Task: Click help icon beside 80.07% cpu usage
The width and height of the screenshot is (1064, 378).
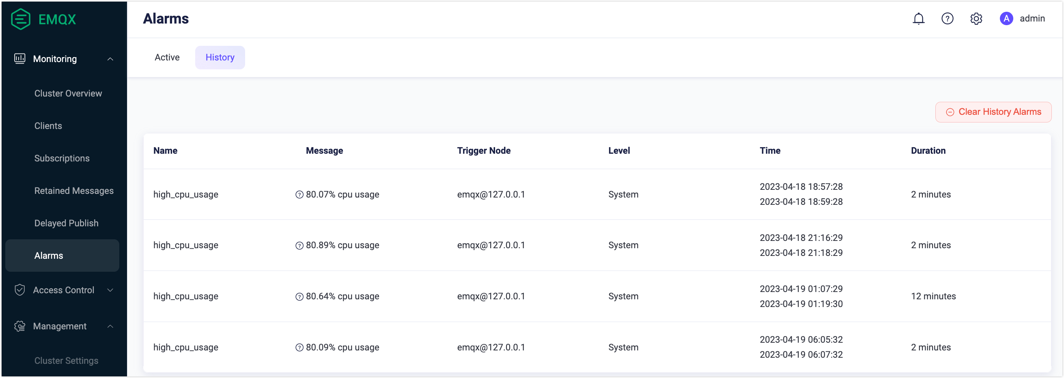Action: [299, 195]
